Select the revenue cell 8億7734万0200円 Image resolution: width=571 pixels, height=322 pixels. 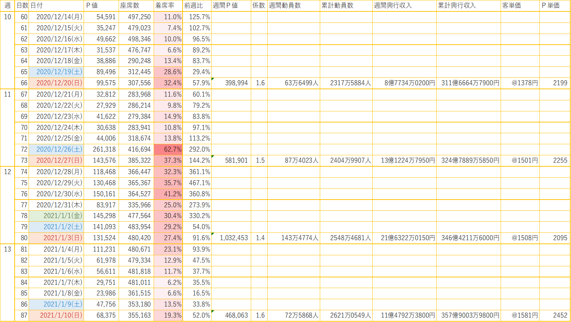point(404,83)
